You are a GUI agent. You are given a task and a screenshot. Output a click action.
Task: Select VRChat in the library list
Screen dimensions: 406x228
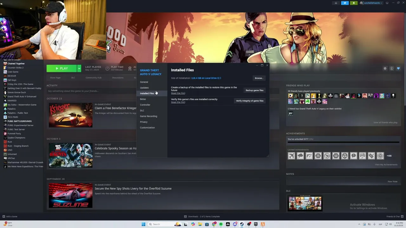pos(11,158)
